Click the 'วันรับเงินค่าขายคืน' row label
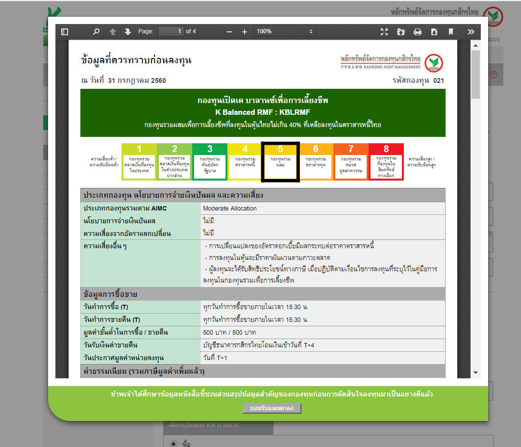 click(x=110, y=345)
